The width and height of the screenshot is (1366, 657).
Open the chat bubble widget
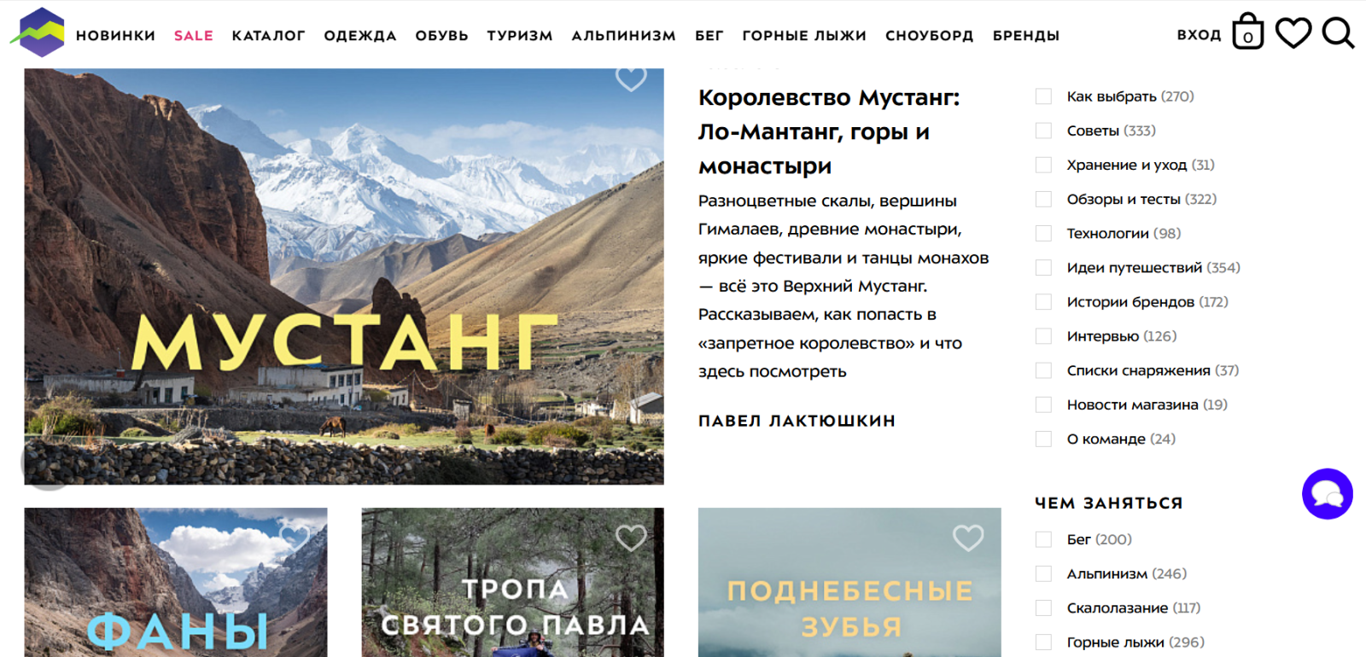[1328, 493]
